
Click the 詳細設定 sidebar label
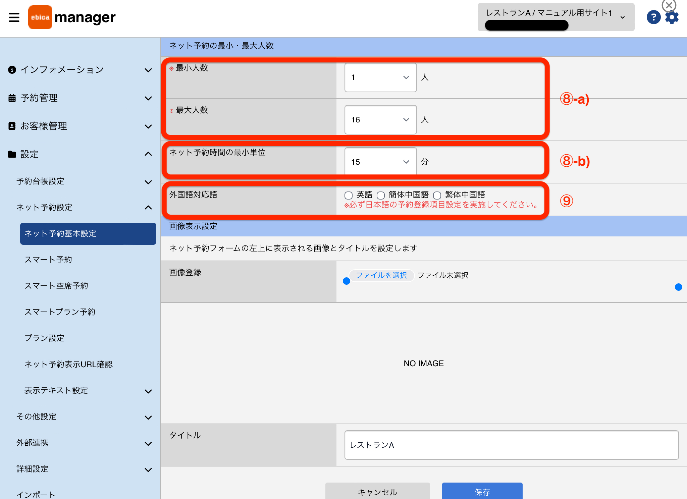(x=32, y=469)
